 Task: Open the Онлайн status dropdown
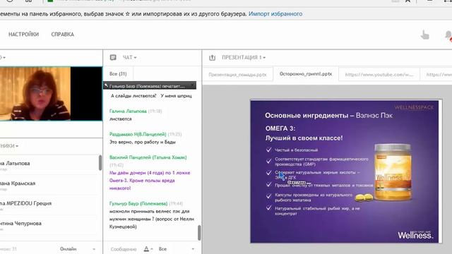(77, 249)
